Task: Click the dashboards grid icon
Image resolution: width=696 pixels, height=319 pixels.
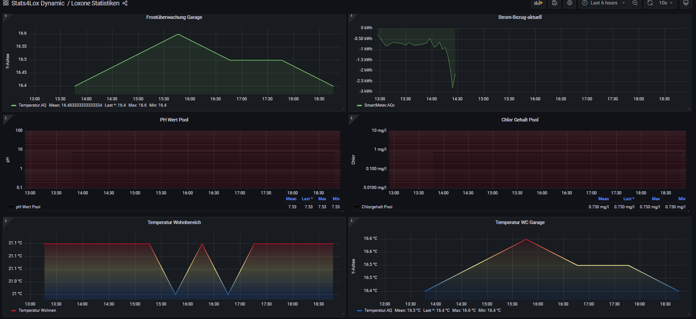Action: [x=5, y=3]
